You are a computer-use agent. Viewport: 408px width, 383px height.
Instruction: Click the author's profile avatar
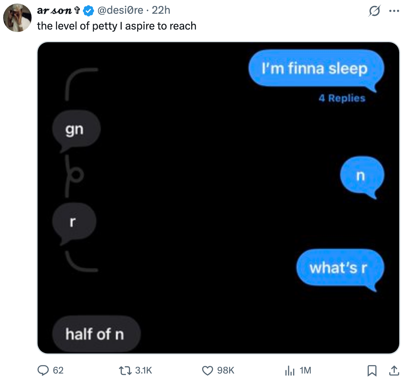tap(17, 18)
